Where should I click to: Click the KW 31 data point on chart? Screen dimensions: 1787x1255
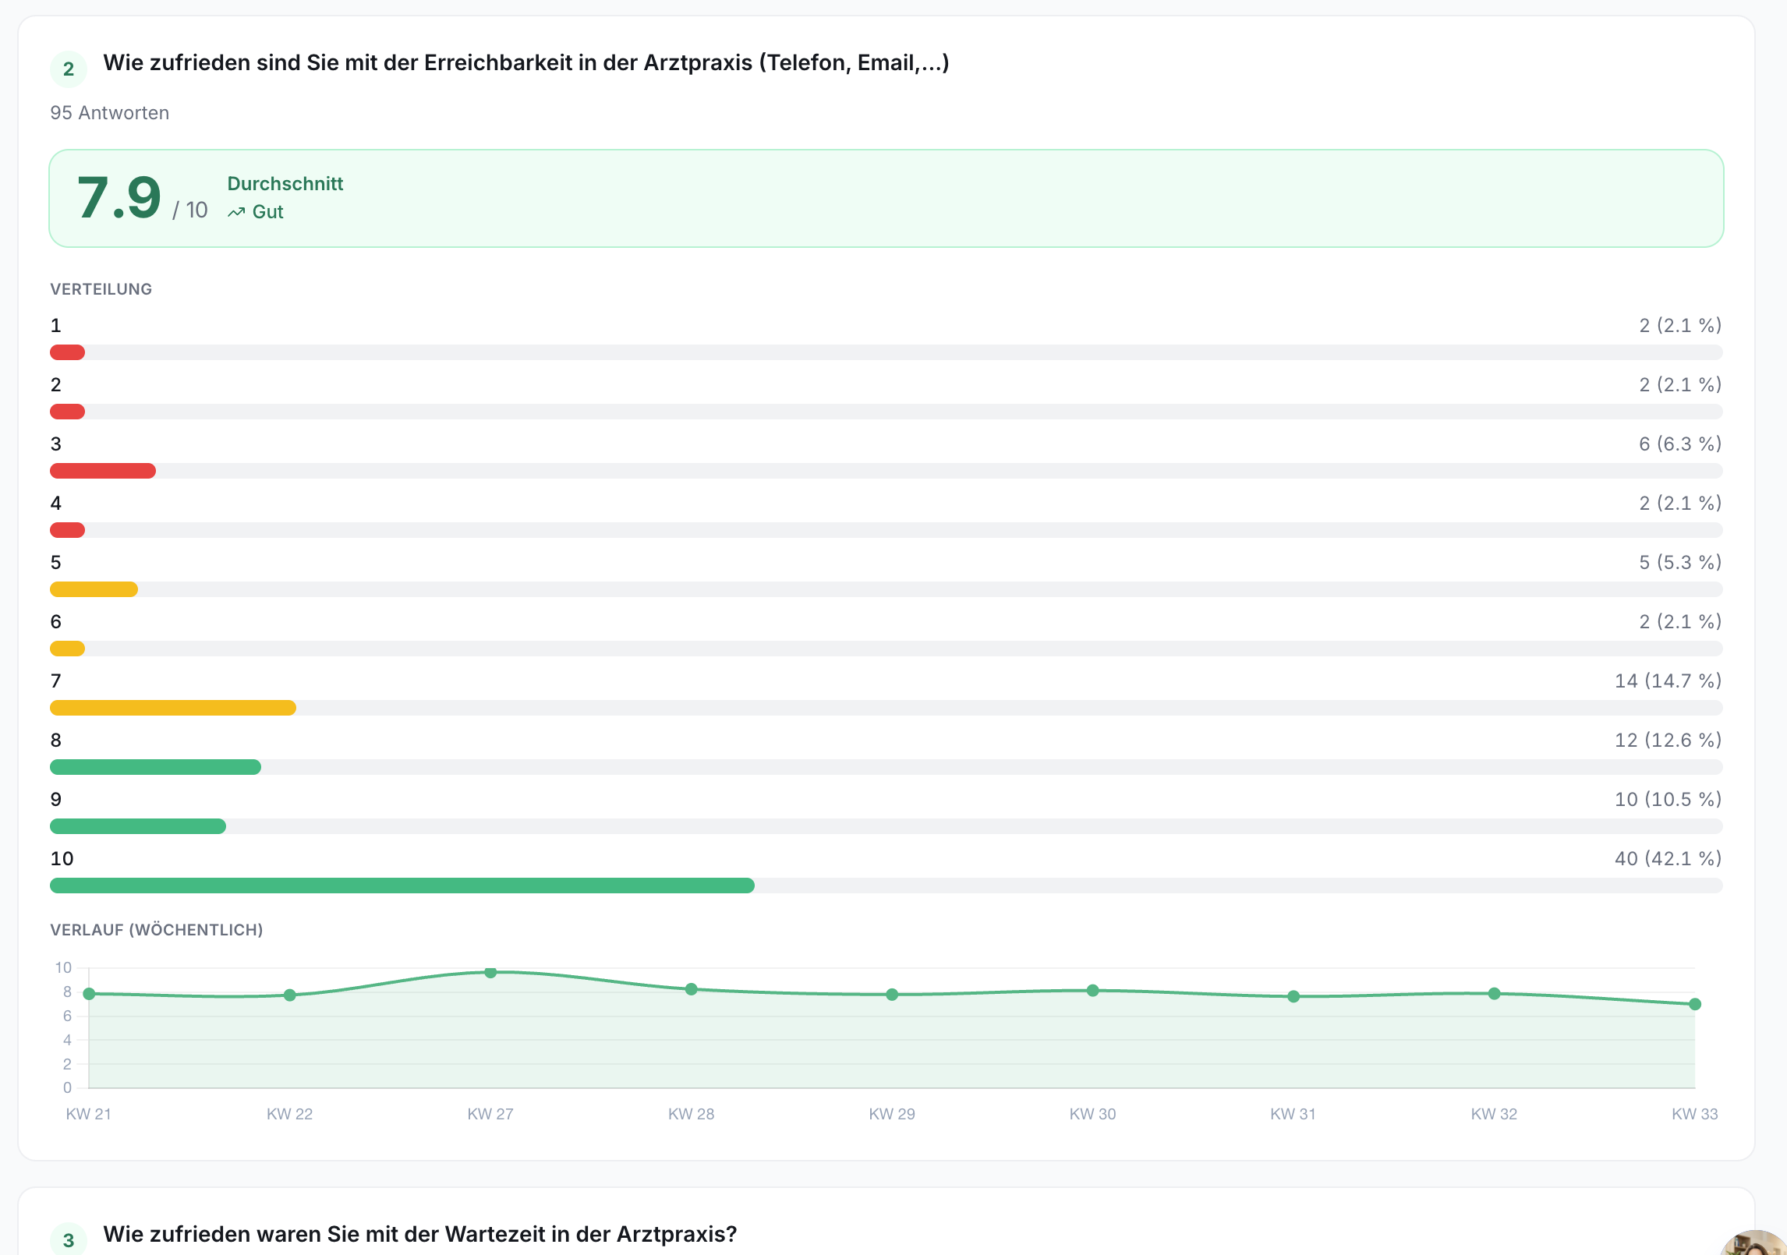tap(1293, 996)
